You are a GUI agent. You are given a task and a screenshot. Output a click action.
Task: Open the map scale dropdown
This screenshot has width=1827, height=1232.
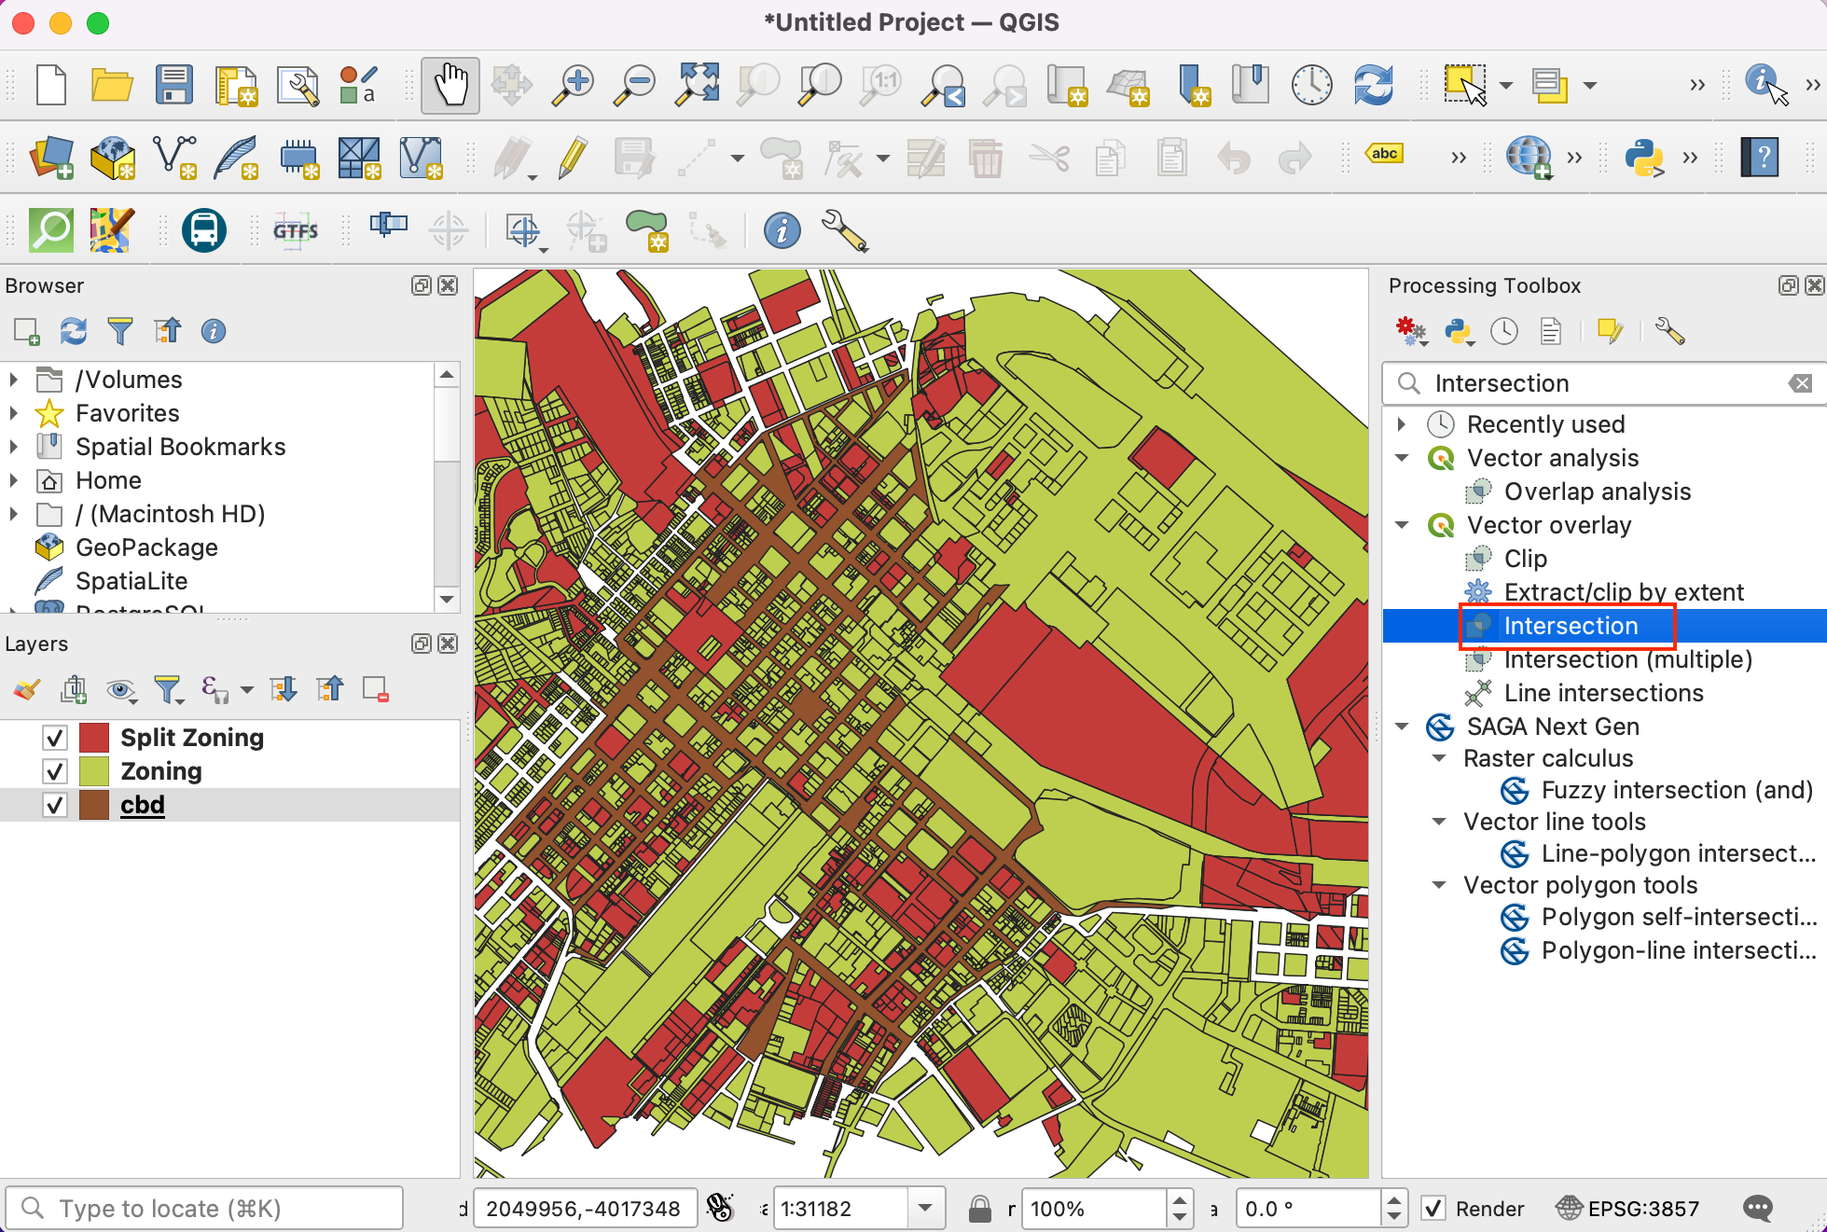coord(925,1209)
